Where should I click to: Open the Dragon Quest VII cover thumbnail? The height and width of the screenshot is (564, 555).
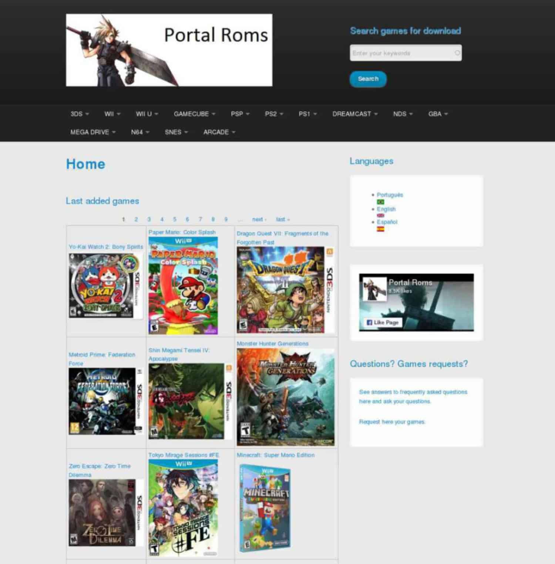285,290
